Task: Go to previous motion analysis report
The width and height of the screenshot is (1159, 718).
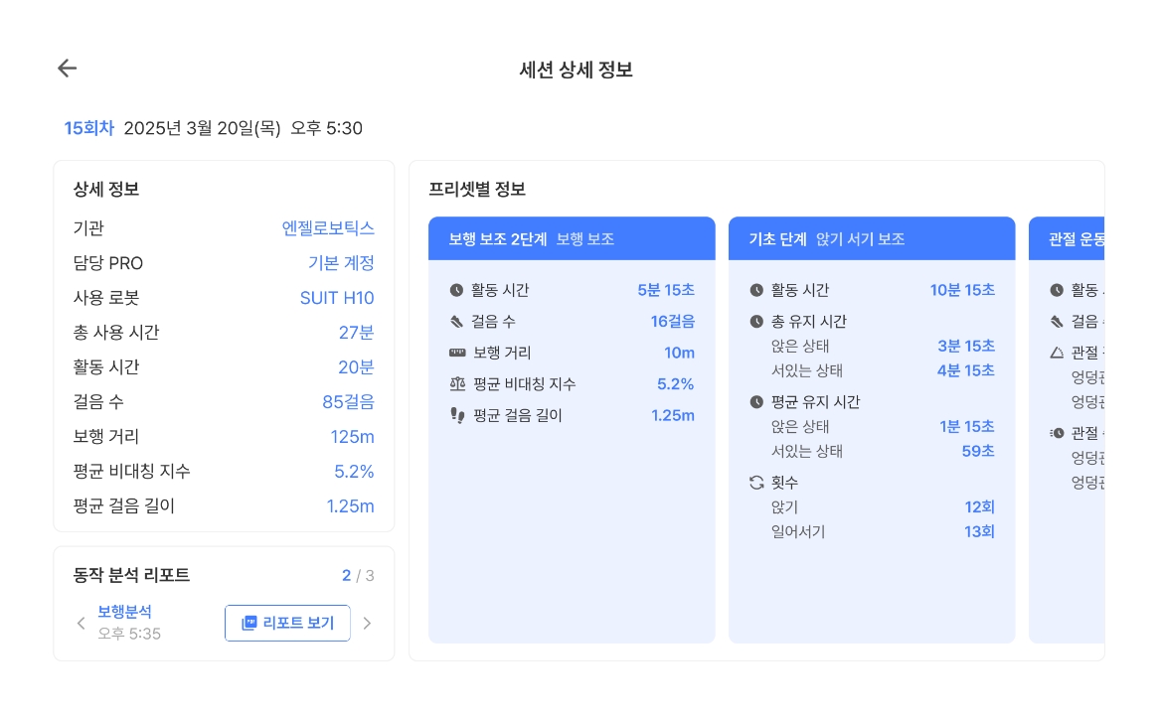Action: pyautogui.click(x=82, y=624)
